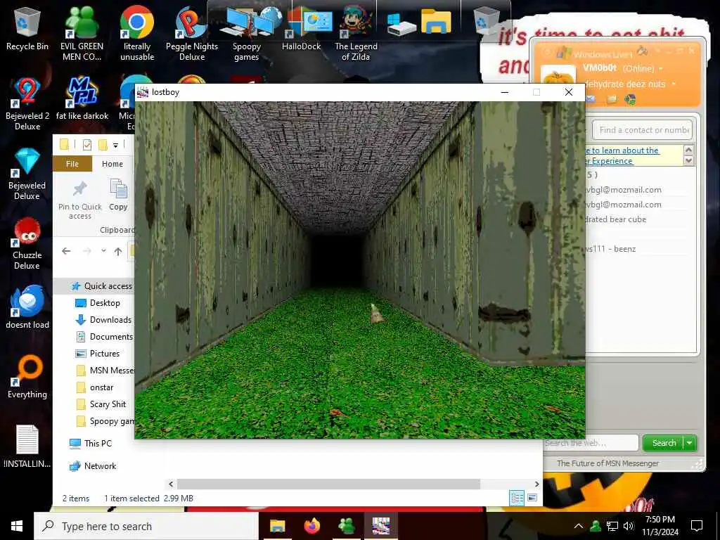The height and width of the screenshot is (540, 720).
Task: Expand the Explorer quick access toolbar dropdown
Action: 116,146
